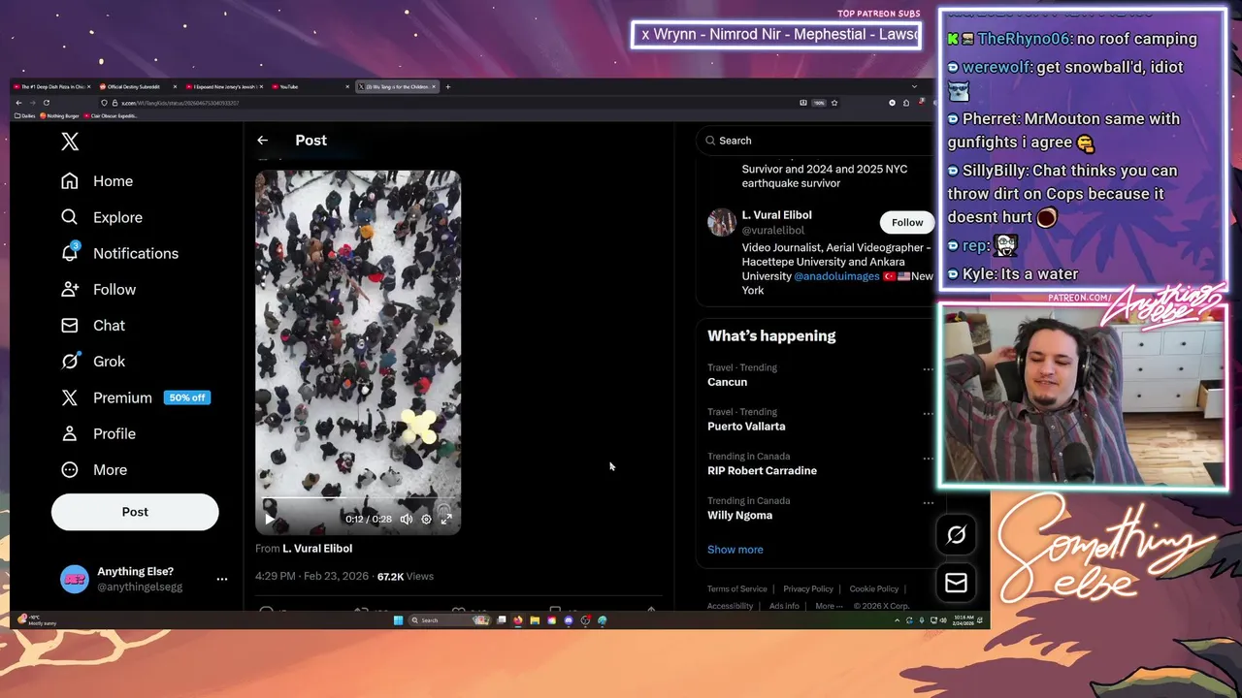Open a new browser tab with plus
Screen dimensions: 1242x698
(447, 87)
